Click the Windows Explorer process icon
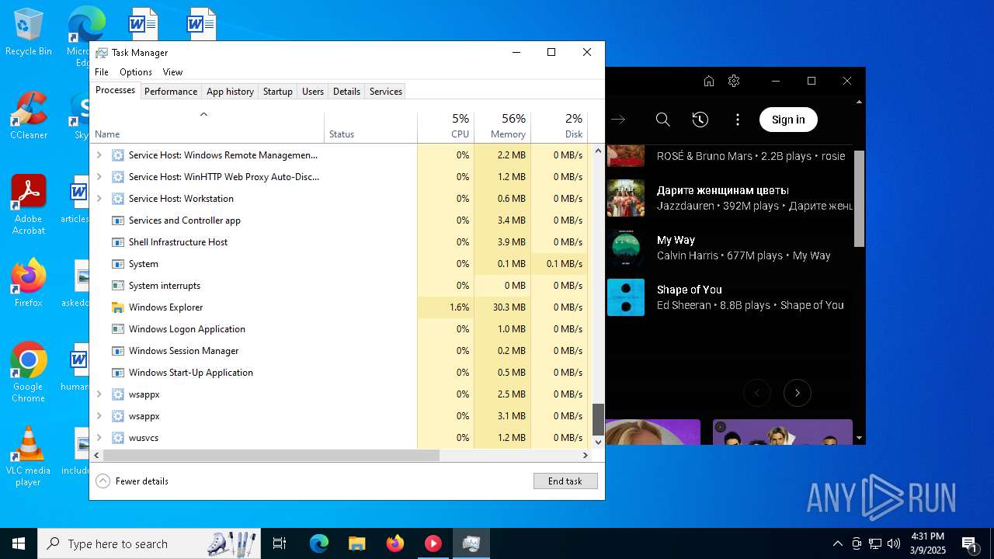The image size is (994, 559). pos(118,307)
